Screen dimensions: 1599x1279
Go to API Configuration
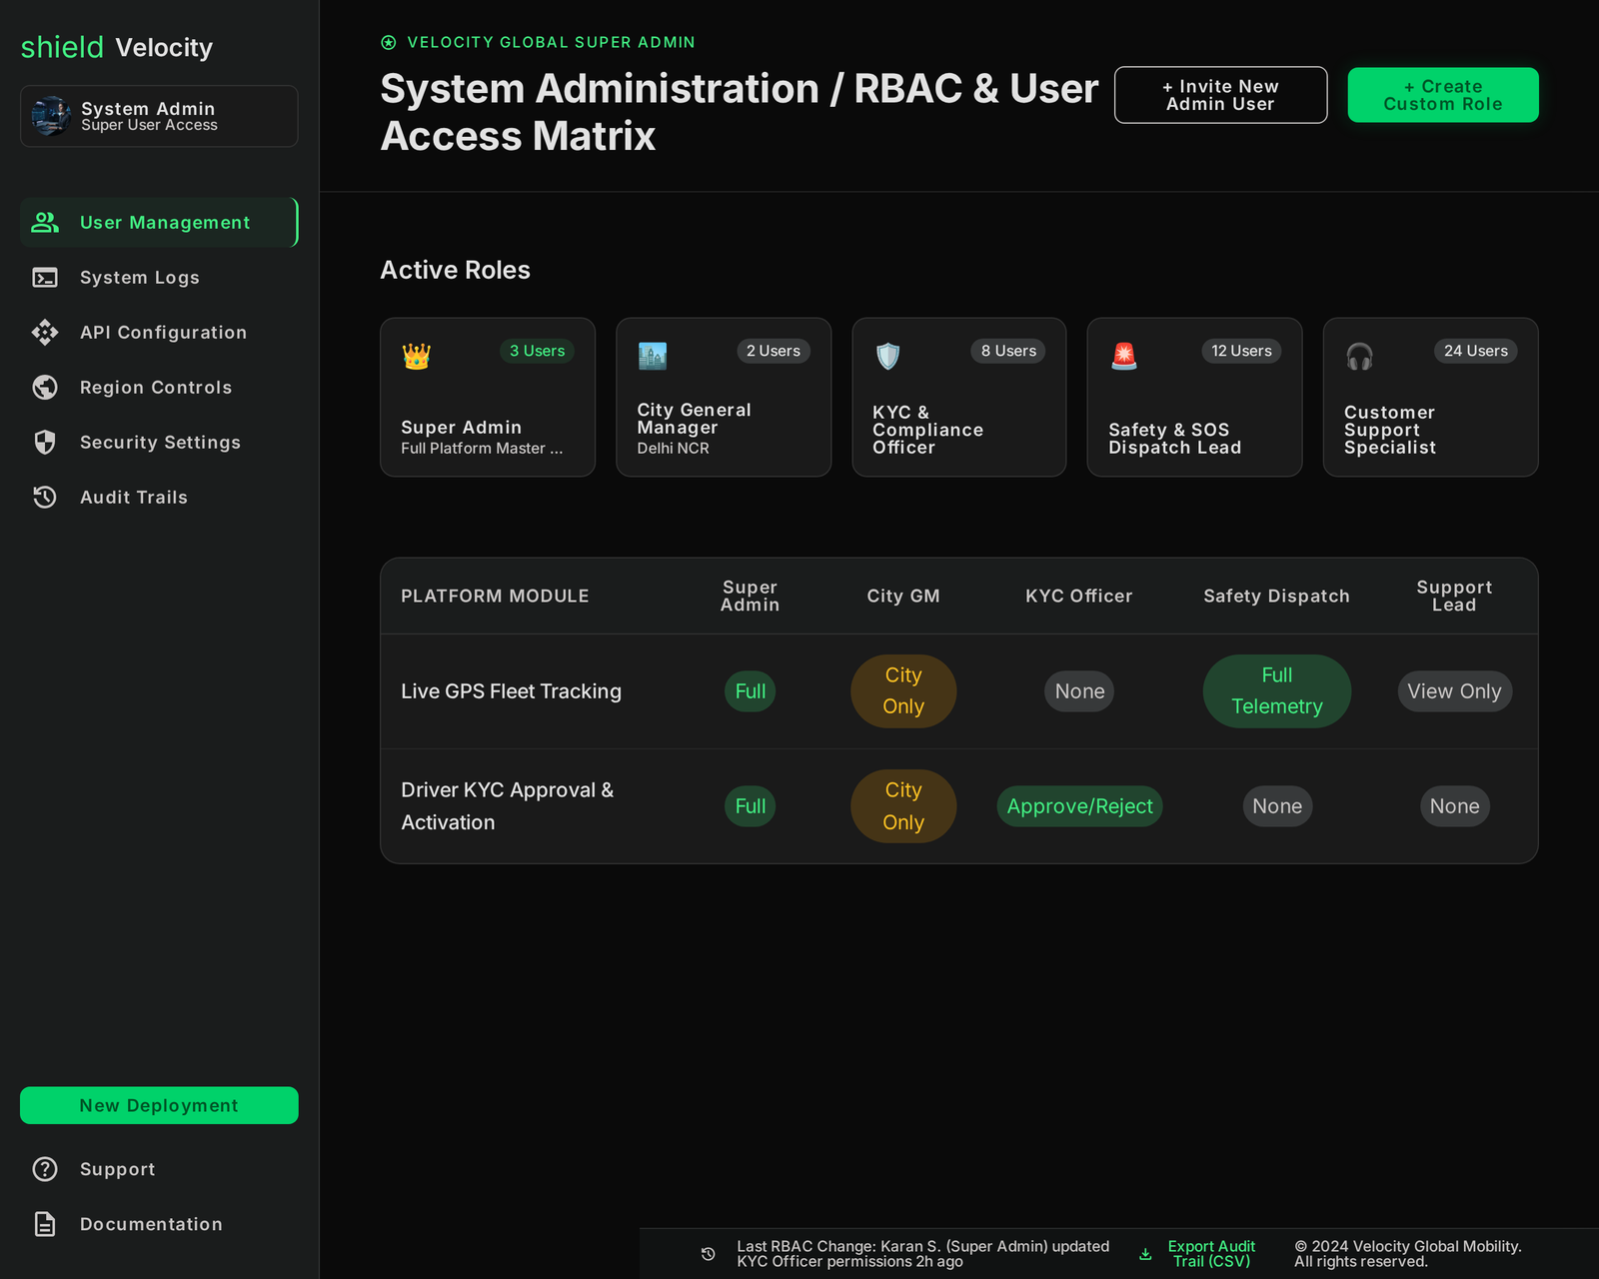159,332
